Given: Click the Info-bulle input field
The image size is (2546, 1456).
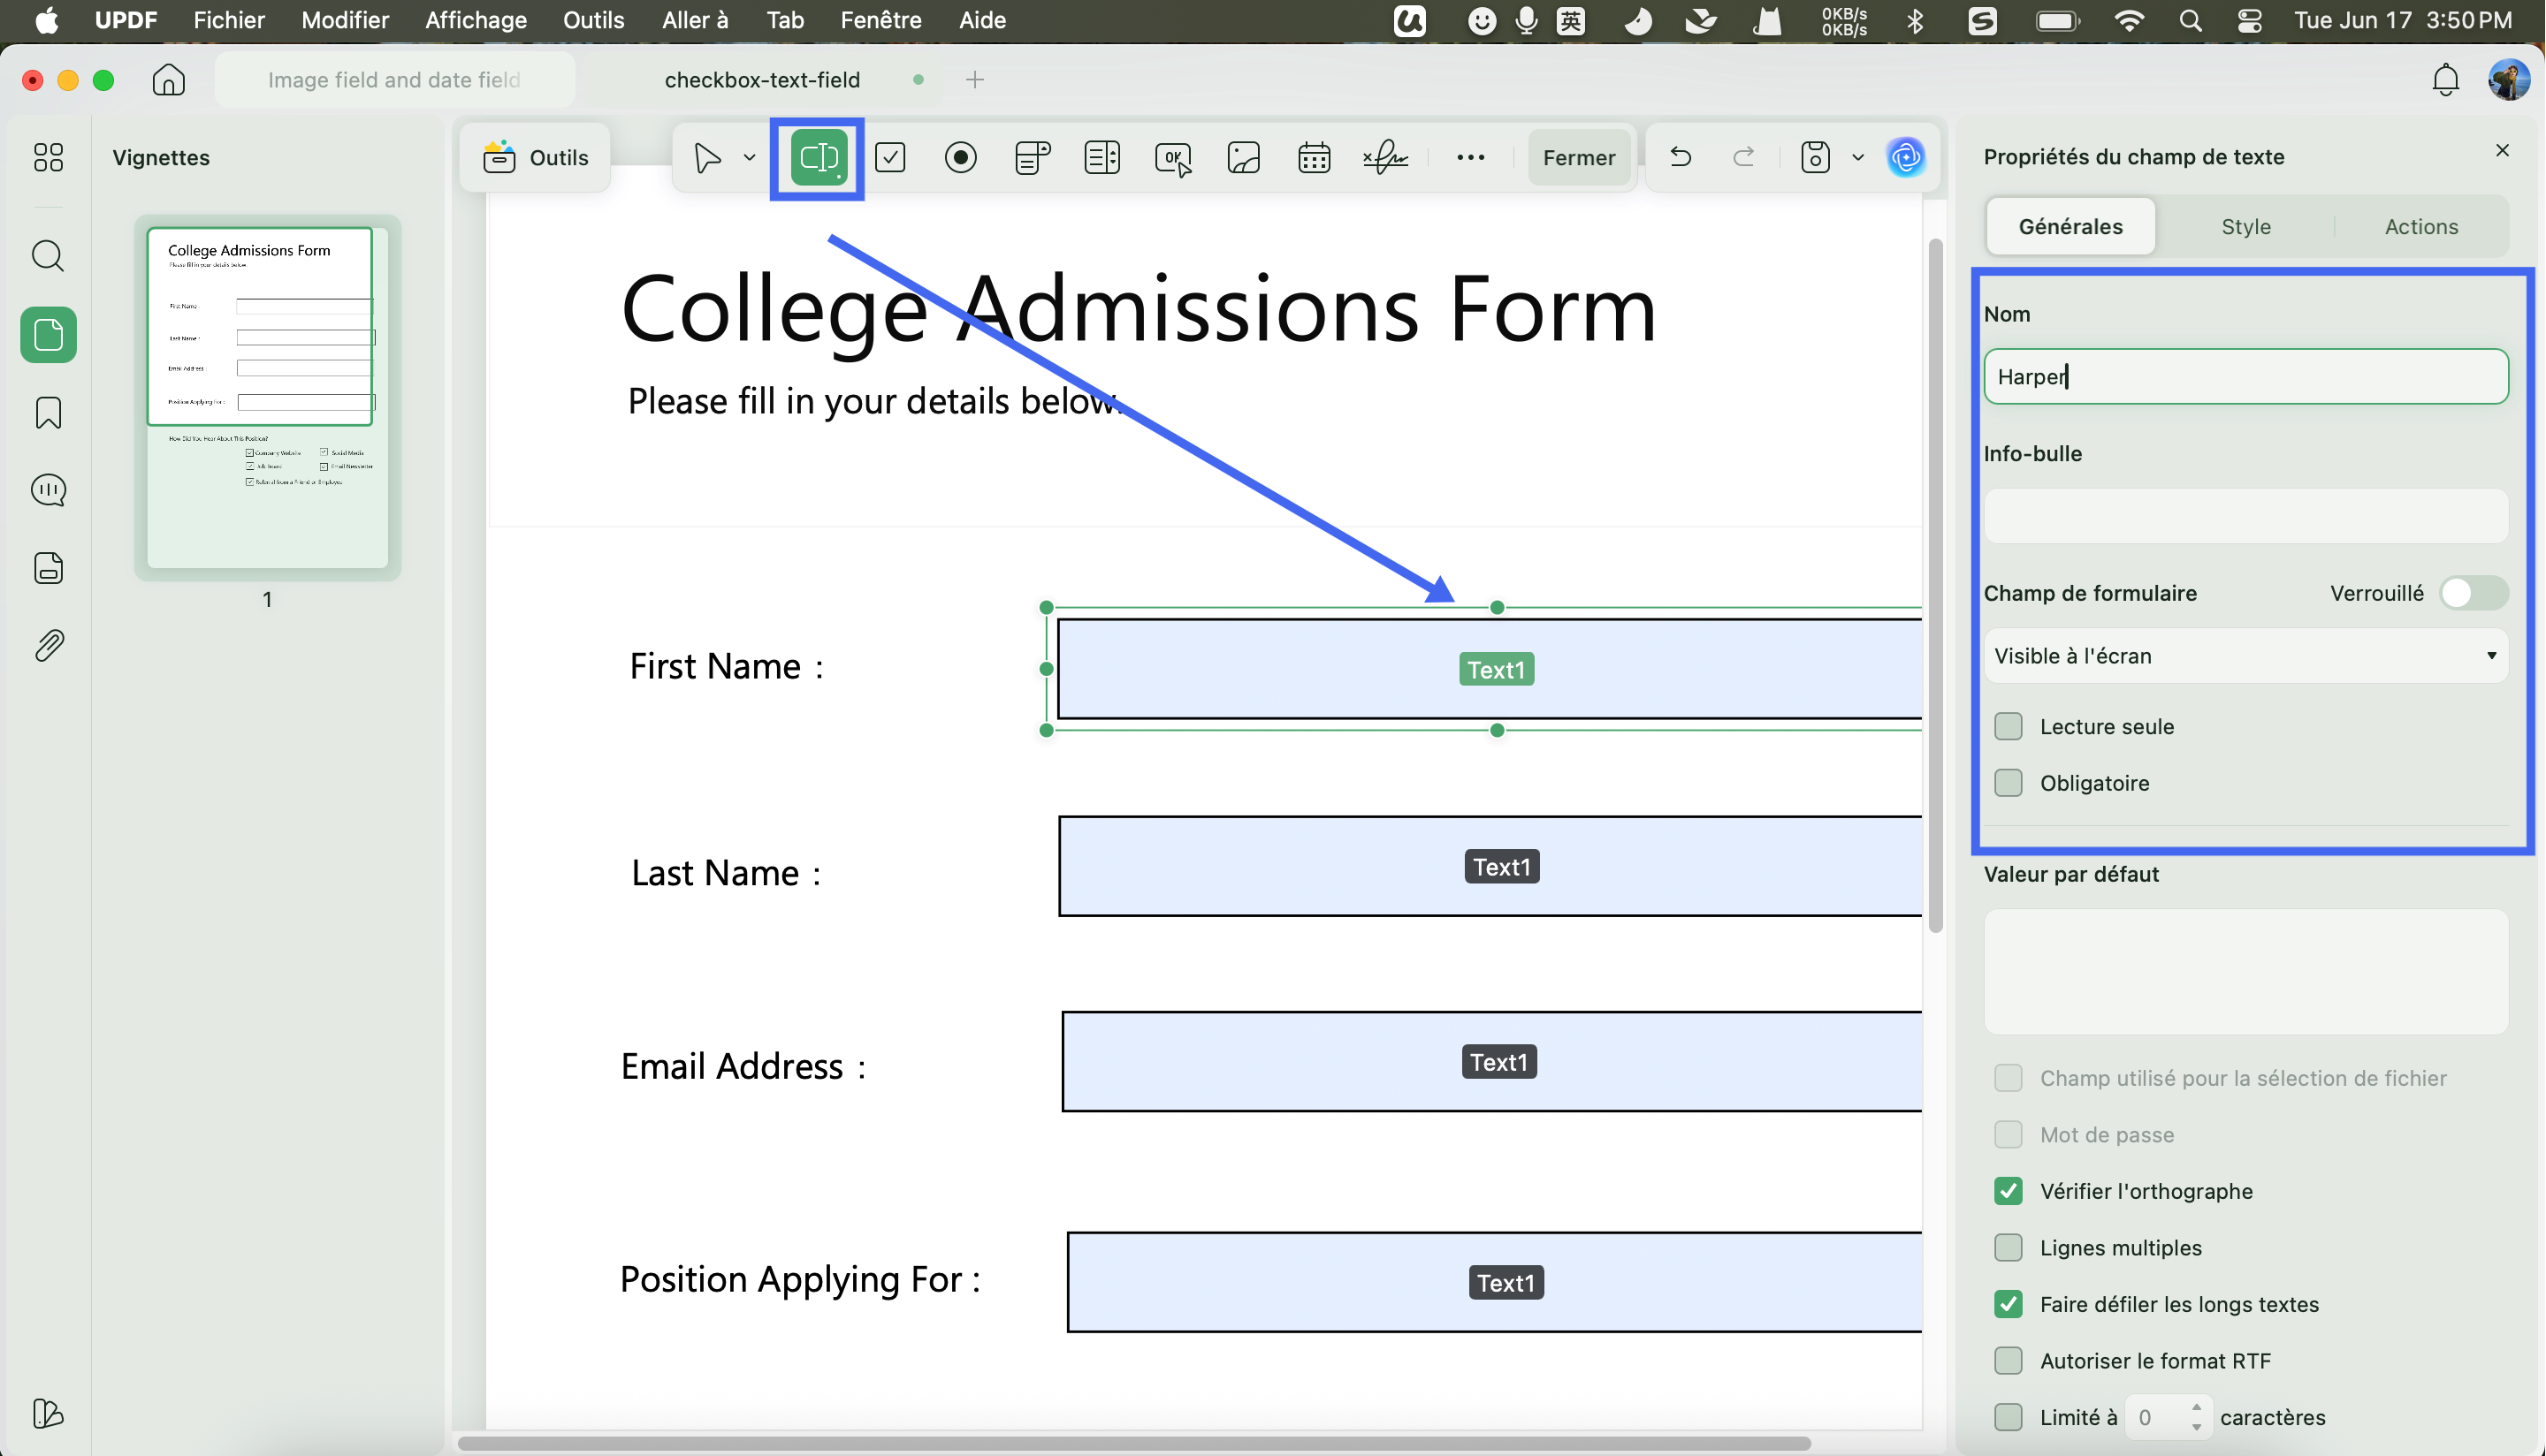Looking at the screenshot, I should point(2246,516).
